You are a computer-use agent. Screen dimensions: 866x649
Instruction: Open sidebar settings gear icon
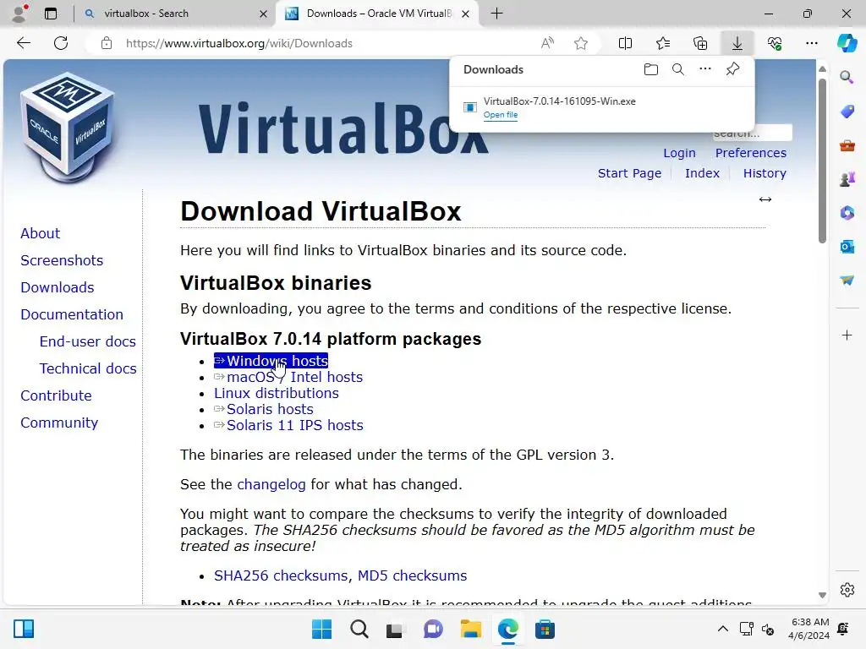pos(847,590)
